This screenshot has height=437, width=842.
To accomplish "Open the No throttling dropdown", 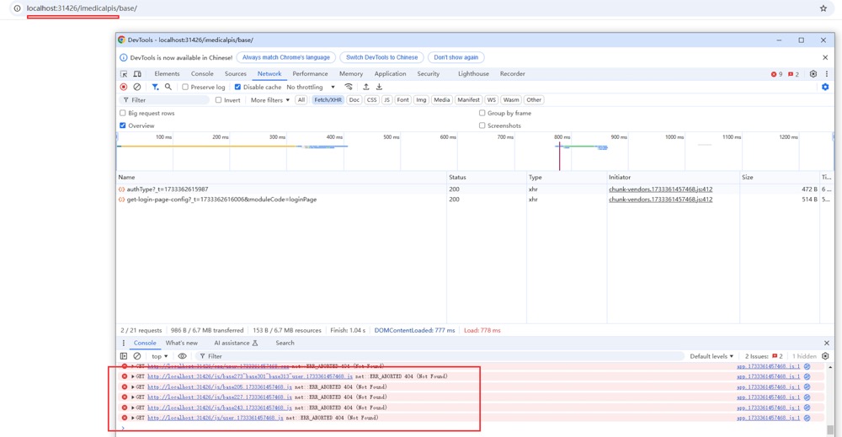I will point(311,87).
